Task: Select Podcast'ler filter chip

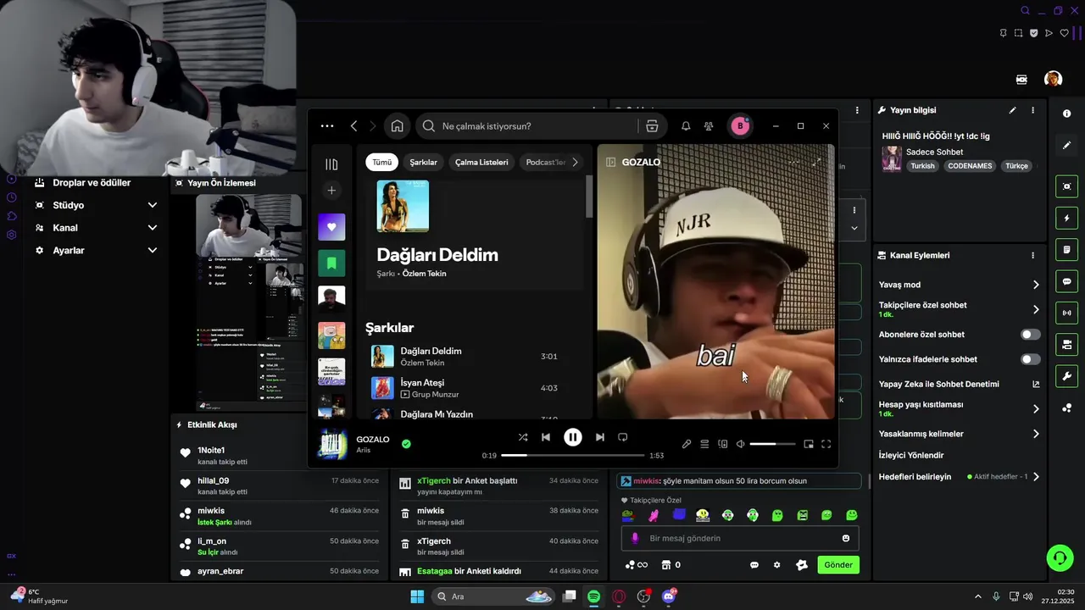Action: (x=545, y=162)
